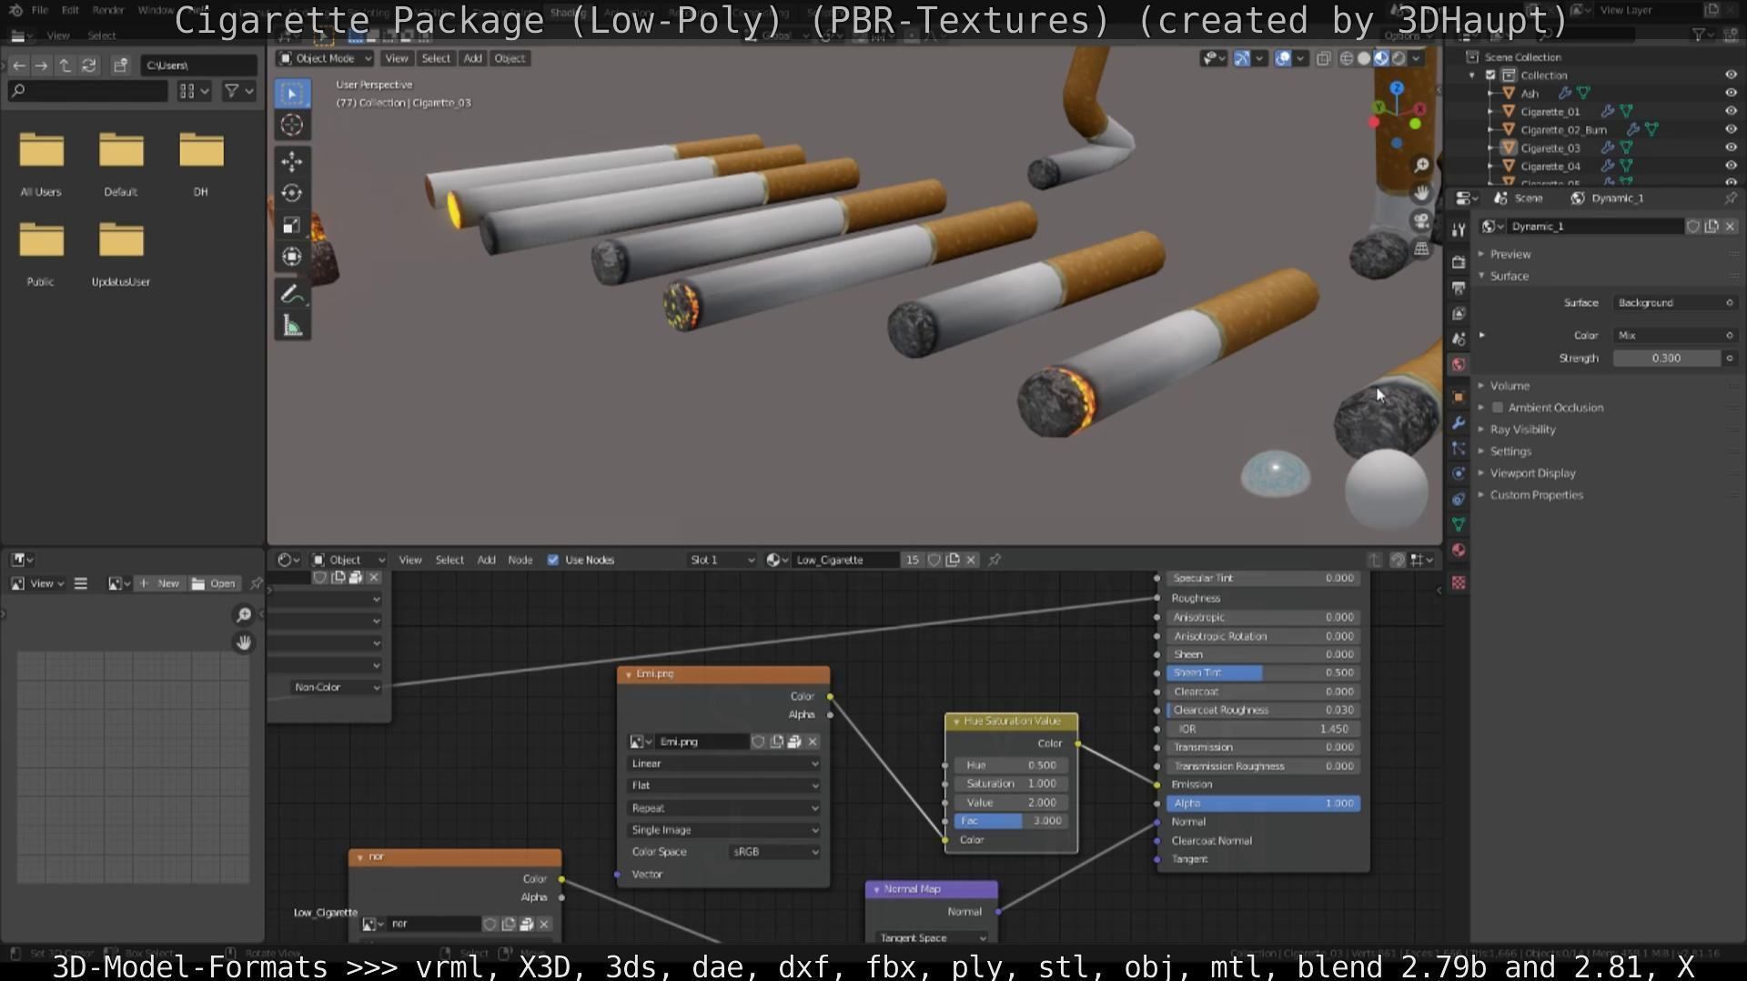Go to parent directory in file browser
1747x981 pixels.
coord(66,66)
